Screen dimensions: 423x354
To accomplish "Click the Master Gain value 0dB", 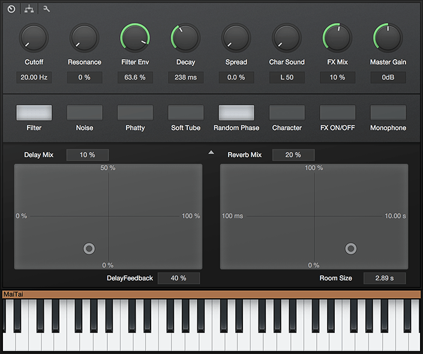I will click(388, 77).
